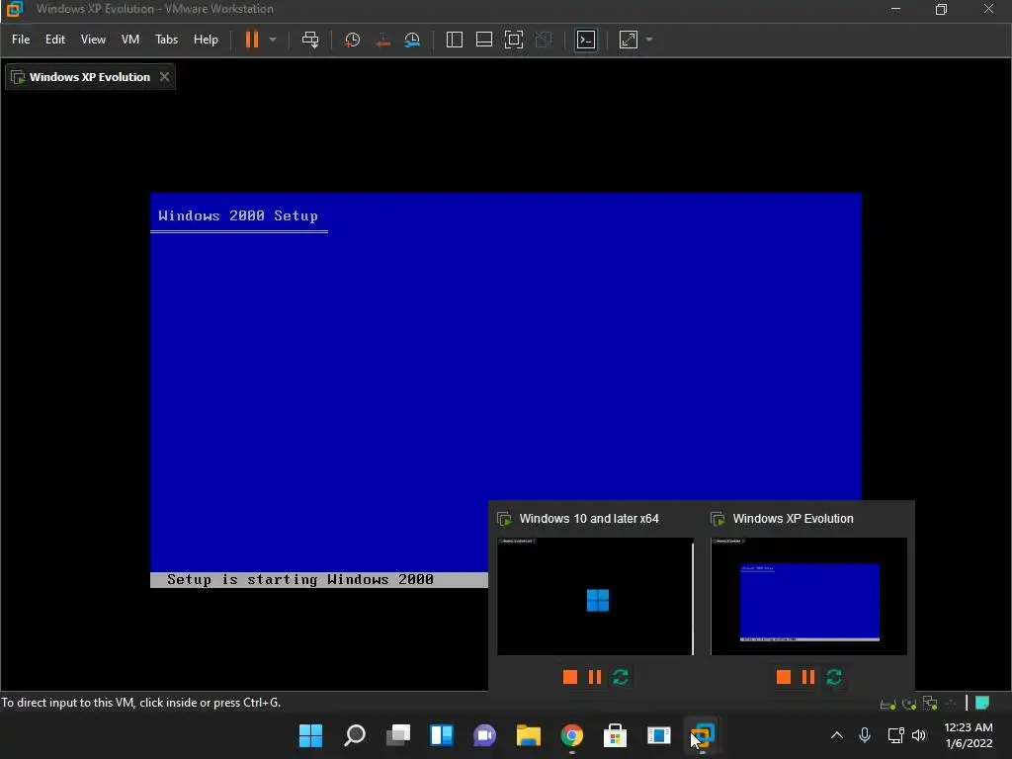Open the volume tray icon
This screenshot has width=1012, height=759.
click(x=919, y=735)
